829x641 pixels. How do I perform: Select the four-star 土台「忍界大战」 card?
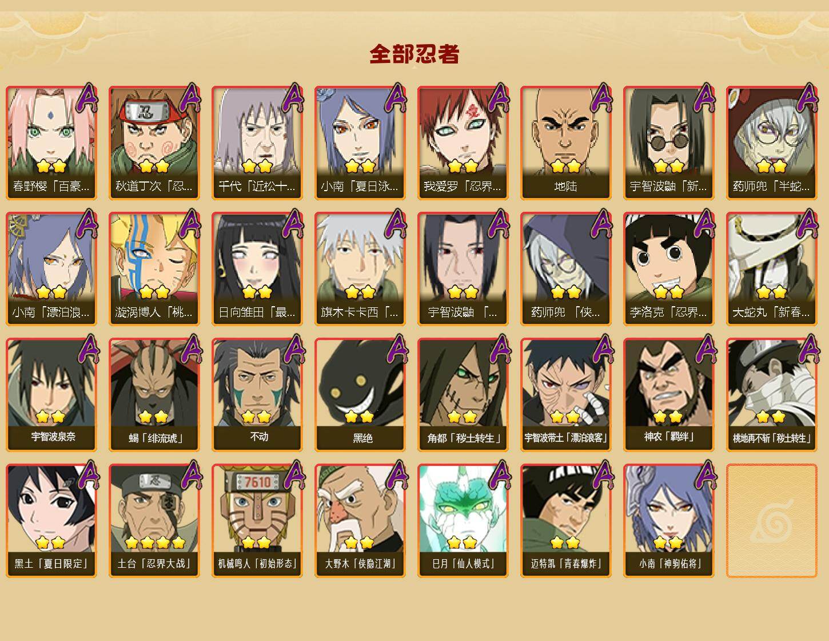point(154,521)
